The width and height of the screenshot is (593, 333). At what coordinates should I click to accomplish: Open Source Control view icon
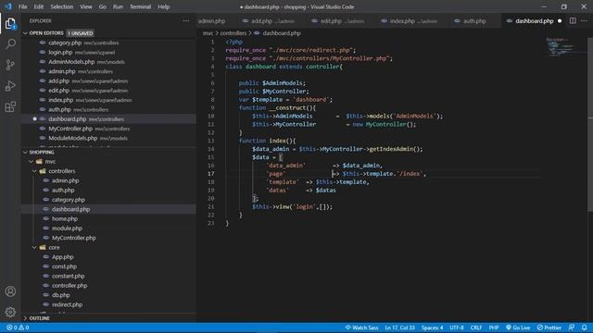[x=10, y=65]
